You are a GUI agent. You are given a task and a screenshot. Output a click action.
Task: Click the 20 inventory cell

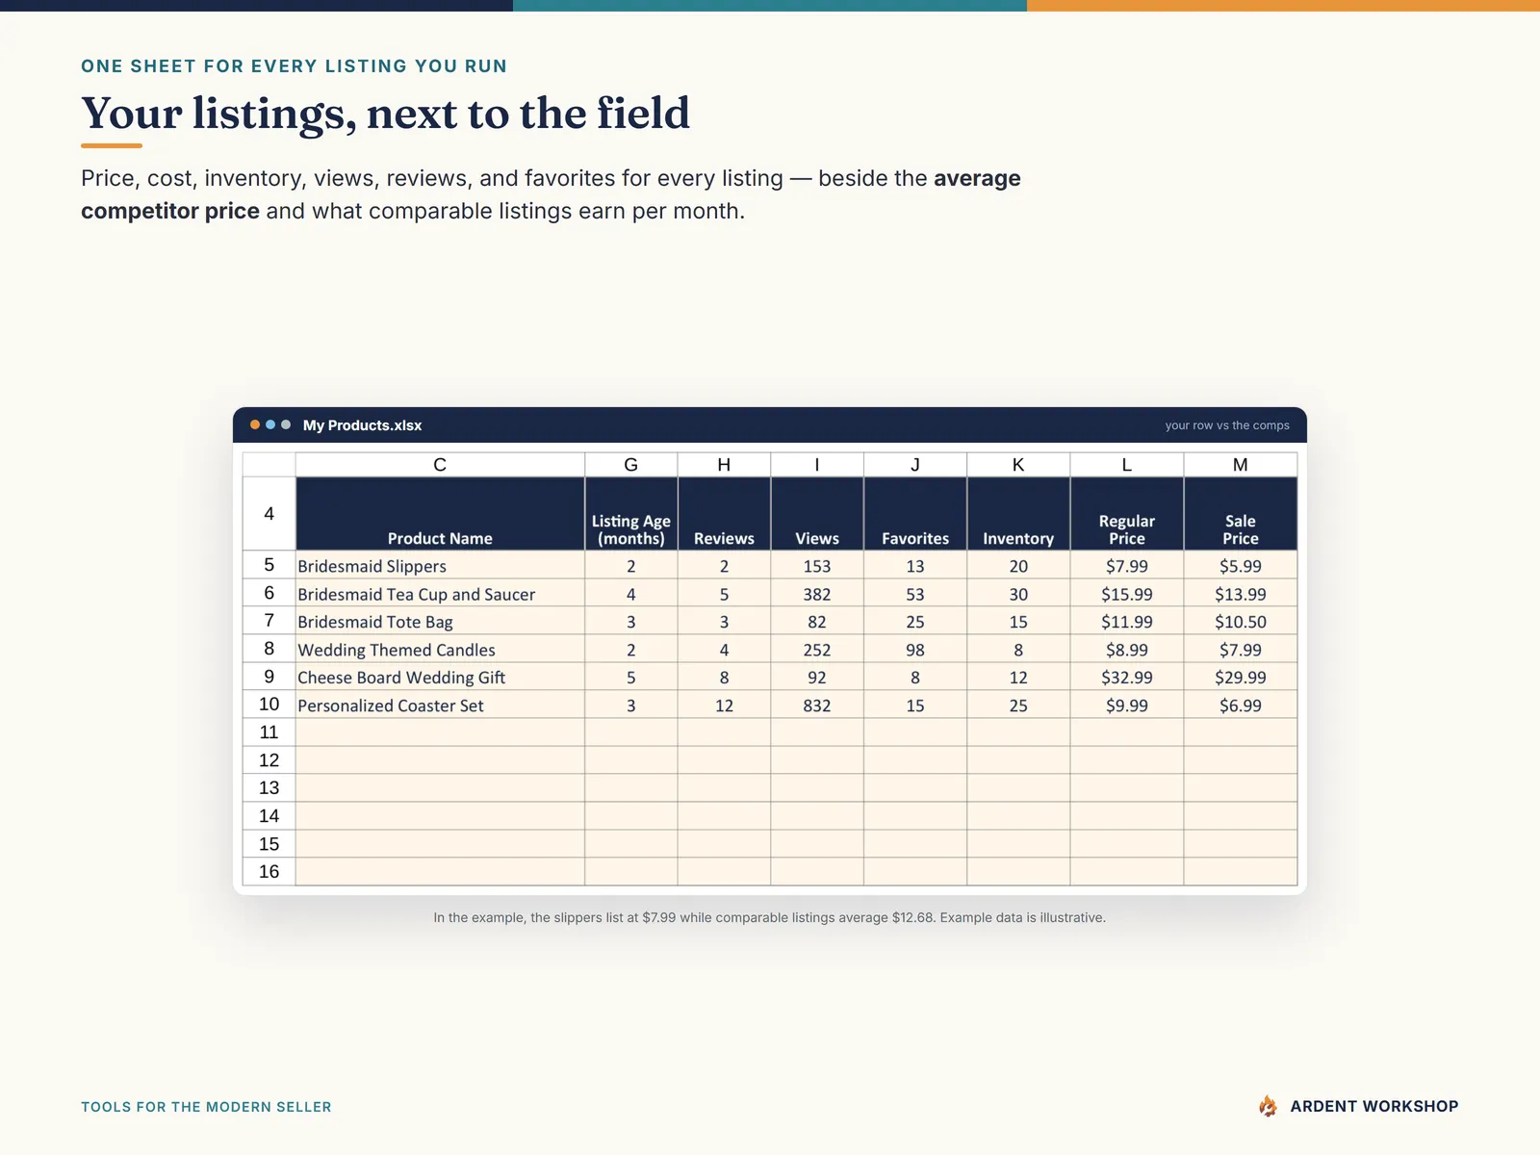pyautogui.click(x=1018, y=566)
